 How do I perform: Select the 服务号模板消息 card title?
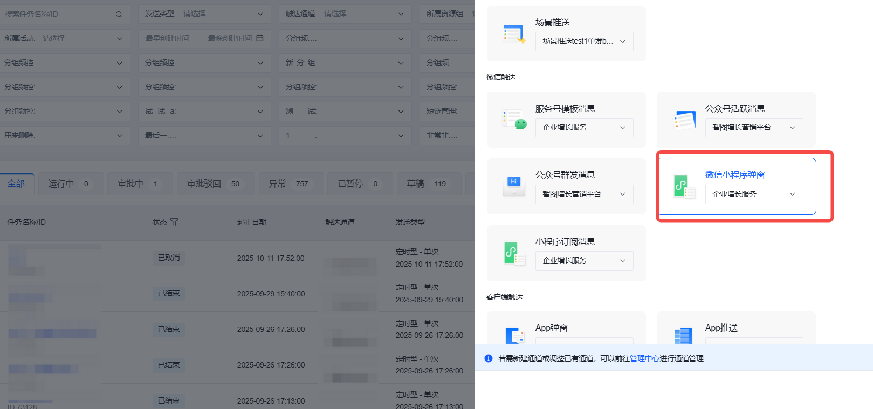[565, 108]
